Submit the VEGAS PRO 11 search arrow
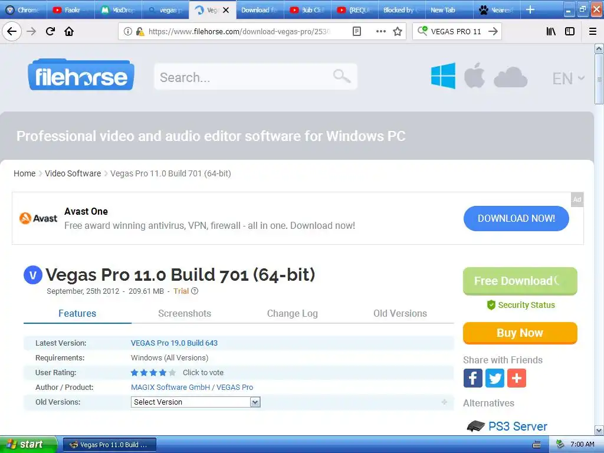The image size is (604, 453). [x=493, y=31]
